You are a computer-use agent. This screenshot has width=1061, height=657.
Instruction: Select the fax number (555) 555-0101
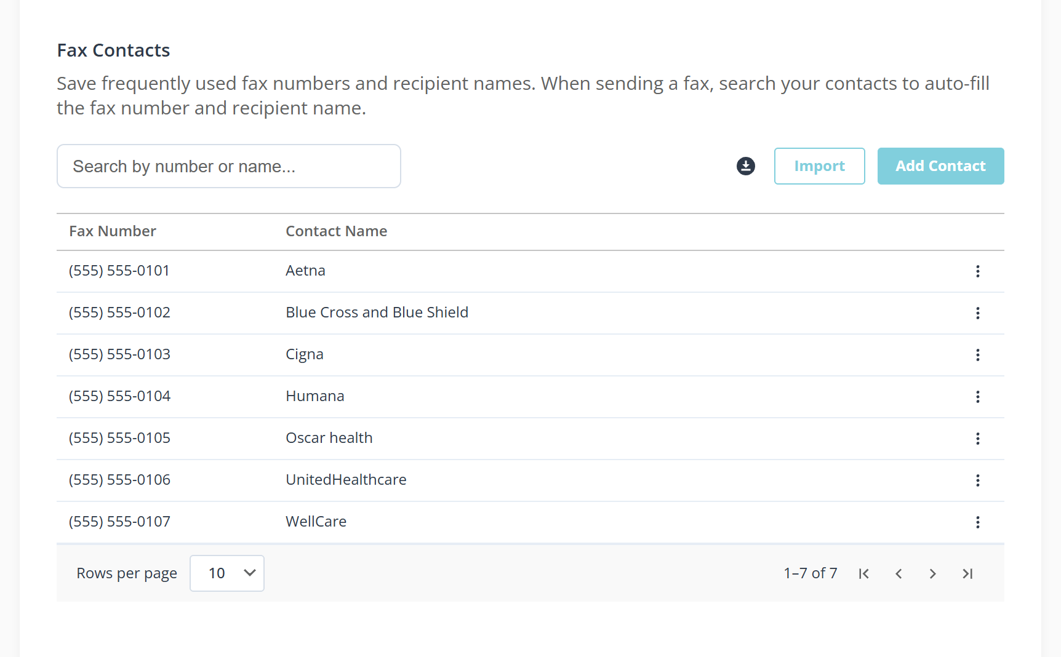119,271
